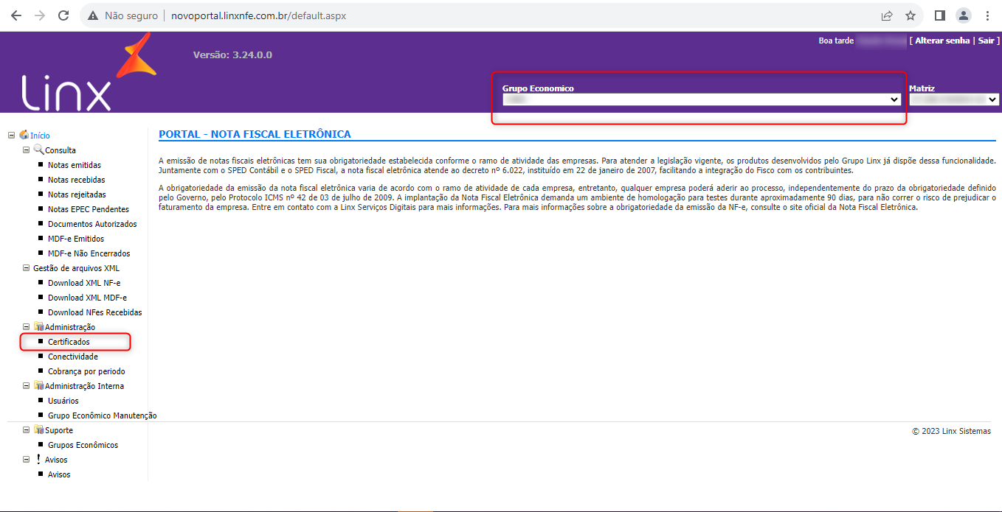Click the browser forward arrow
Viewport: 1002px width, 512px height.
click(x=39, y=15)
